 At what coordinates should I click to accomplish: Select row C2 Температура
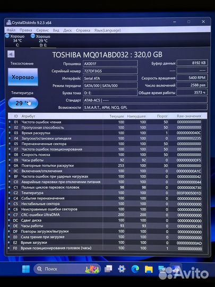pyautogui.click(x=105, y=193)
